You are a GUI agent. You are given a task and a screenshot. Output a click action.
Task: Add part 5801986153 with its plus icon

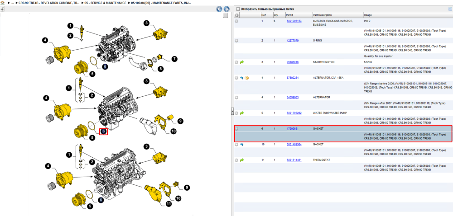click(236, 21)
